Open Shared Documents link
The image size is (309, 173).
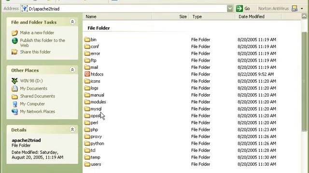[38, 96]
